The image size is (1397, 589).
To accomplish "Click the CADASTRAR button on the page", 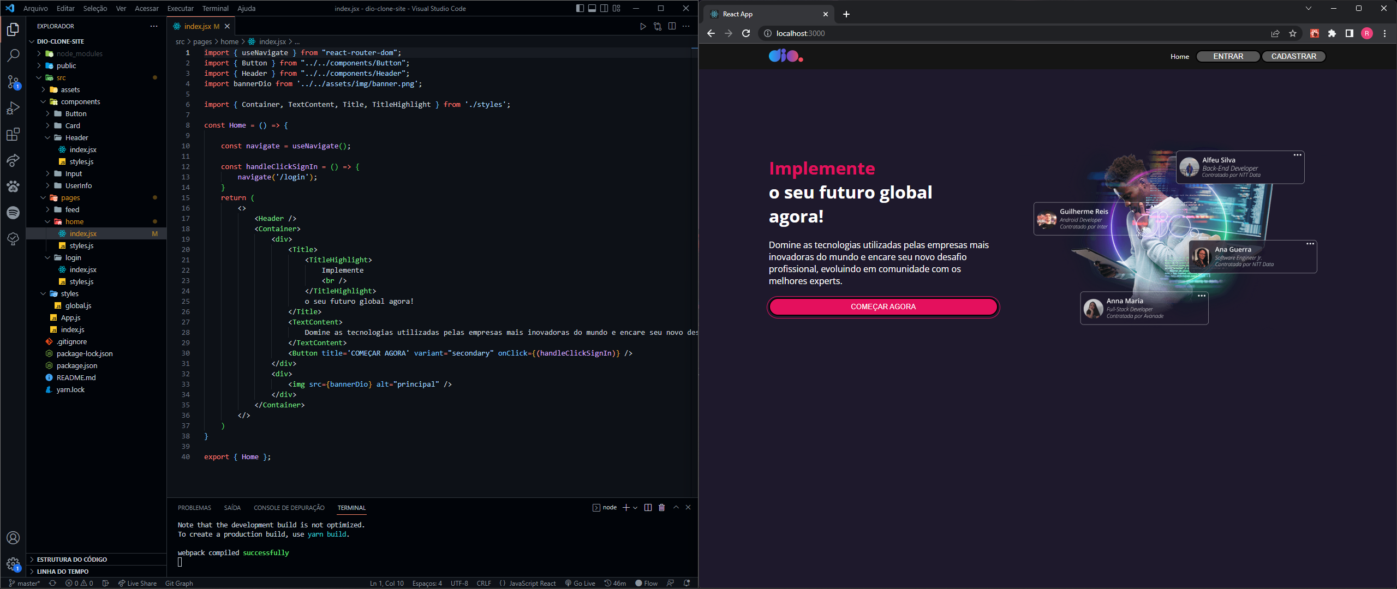I will [1294, 56].
